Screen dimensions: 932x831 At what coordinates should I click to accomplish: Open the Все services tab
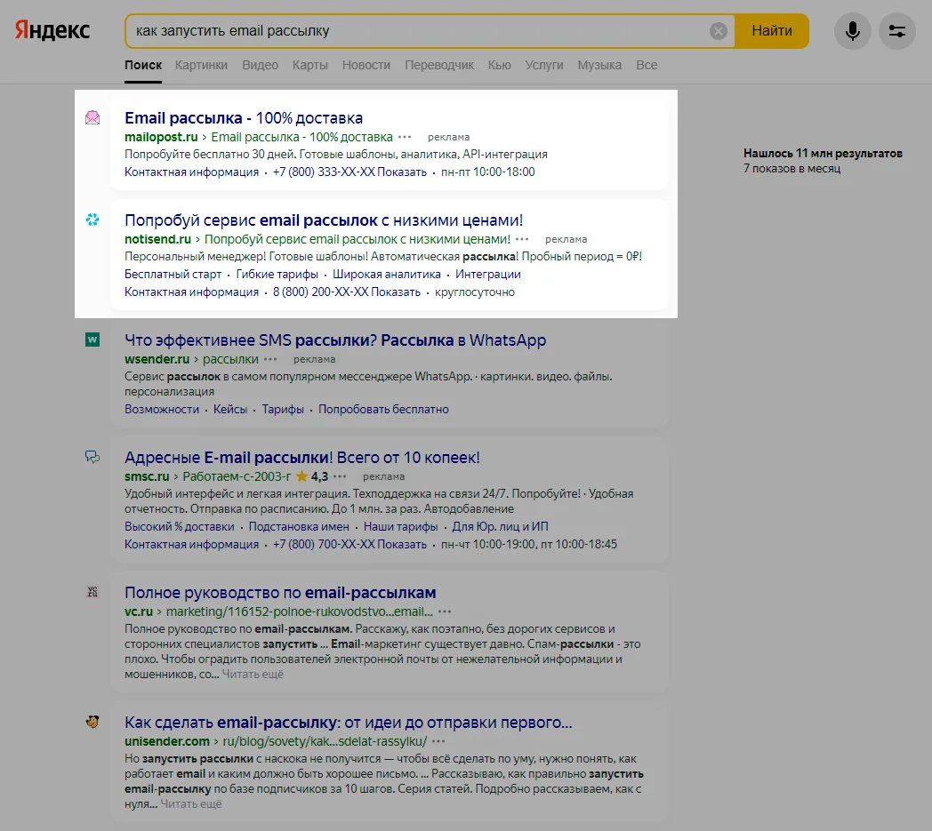(647, 66)
